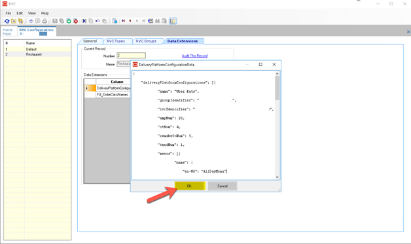Jump to the last record arrow

tap(143, 21)
